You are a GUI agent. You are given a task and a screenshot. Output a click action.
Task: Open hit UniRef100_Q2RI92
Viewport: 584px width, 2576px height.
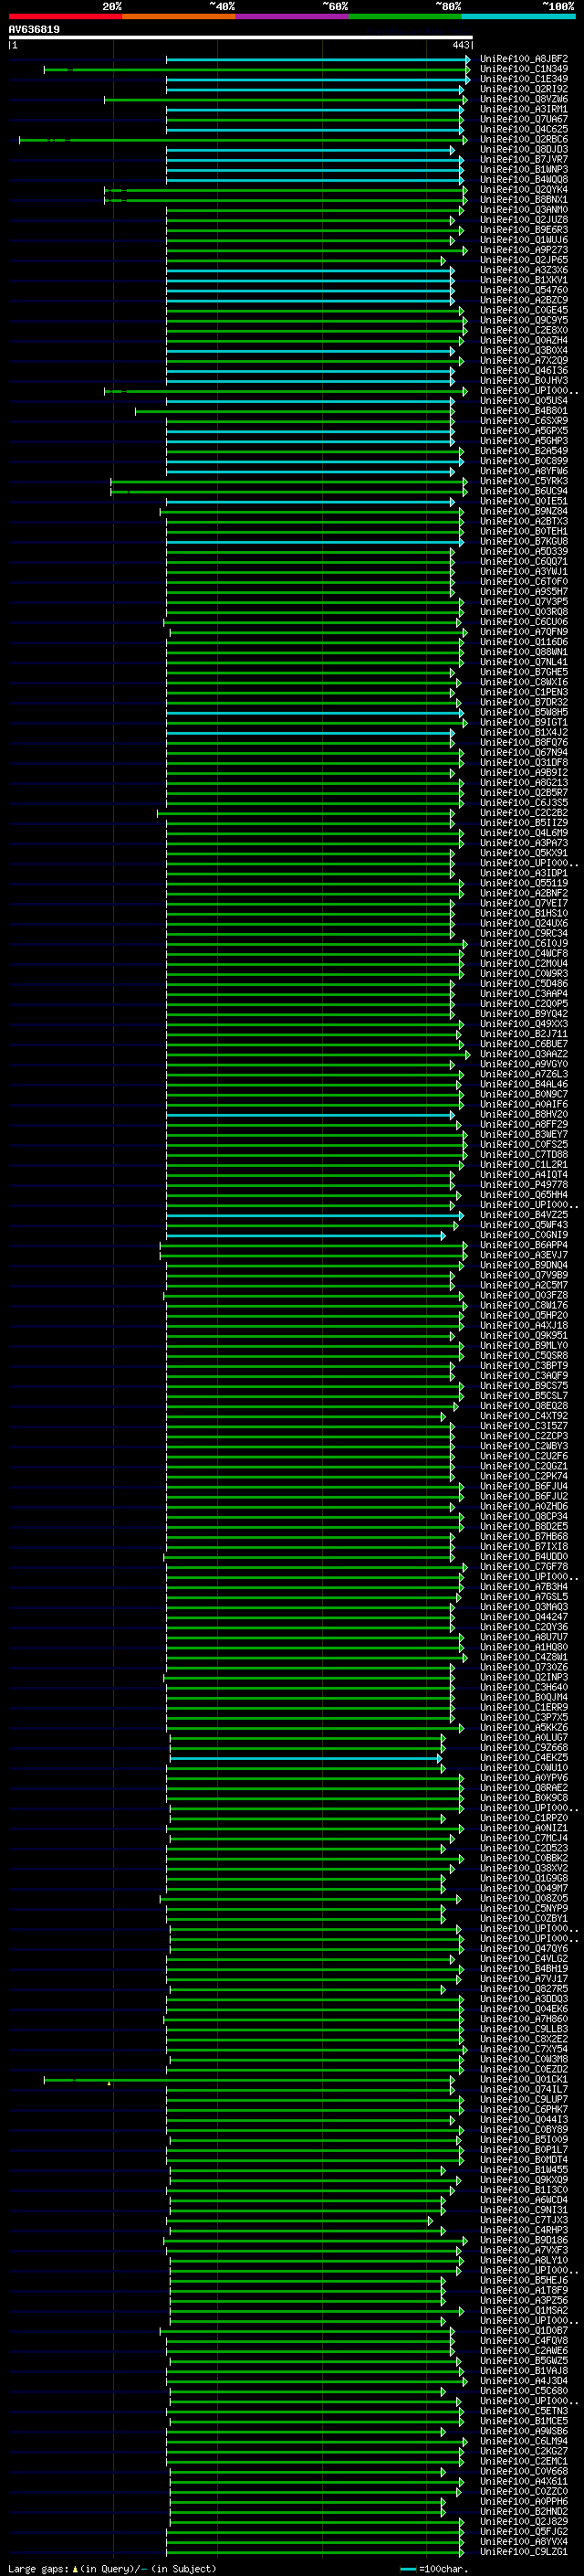[523, 89]
